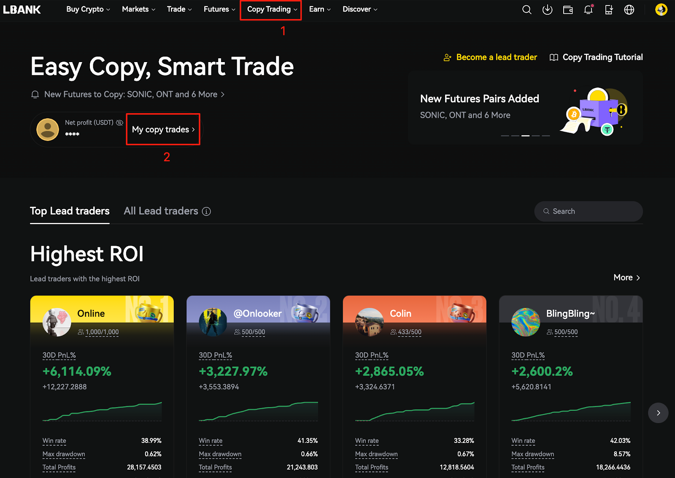Switch to the All Lead traders tab
This screenshot has height=478, width=675.
161,211
